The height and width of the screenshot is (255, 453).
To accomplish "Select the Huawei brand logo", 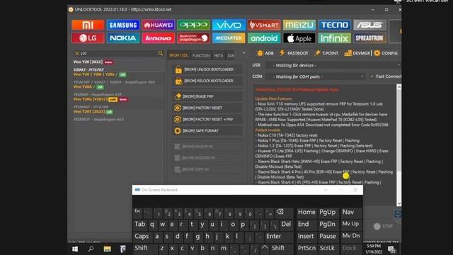I will [x=159, y=25].
